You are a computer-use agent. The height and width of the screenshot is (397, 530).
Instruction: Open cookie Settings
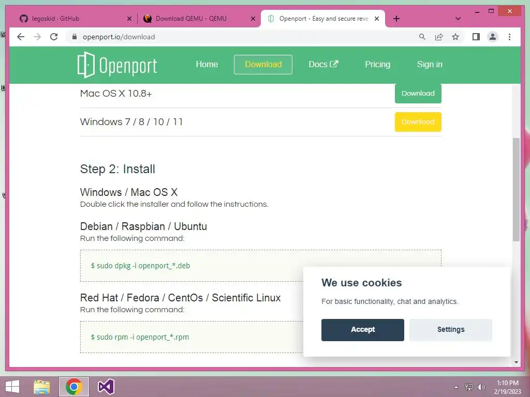click(x=451, y=330)
